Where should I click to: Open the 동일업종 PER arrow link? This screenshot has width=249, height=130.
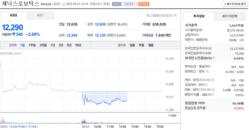pyautogui.click(x=195, y=103)
